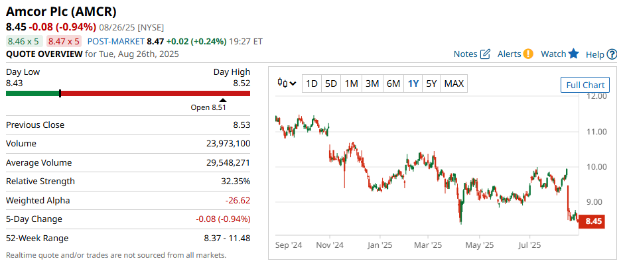Click the orange Alerts exclamation icon
The height and width of the screenshot is (269, 621).
pos(528,54)
